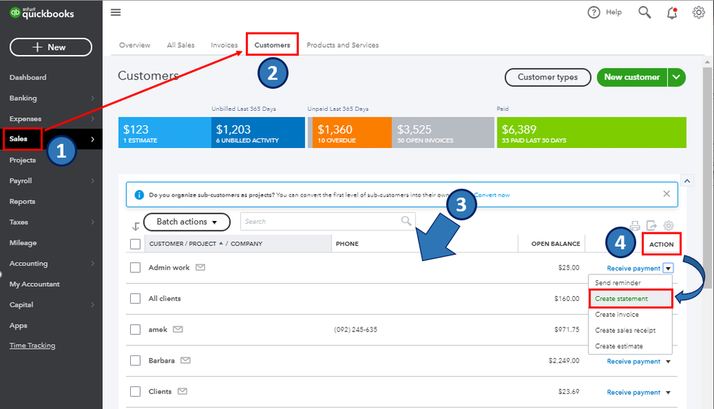Open action dropdown arrow for Clients
This screenshot has width=714, height=409.
click(668, 392)
